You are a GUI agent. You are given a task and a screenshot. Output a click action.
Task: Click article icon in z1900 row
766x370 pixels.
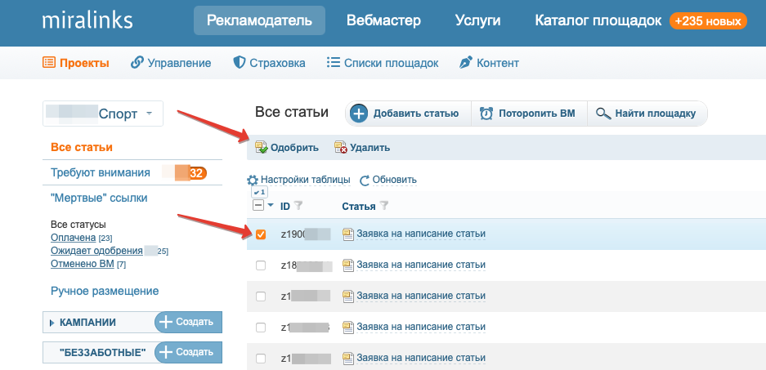[347, 234]
